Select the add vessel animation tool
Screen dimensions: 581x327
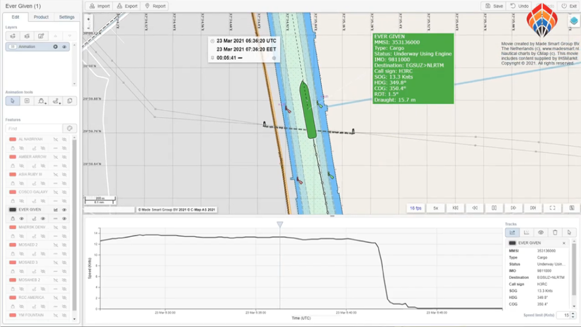[41, 101]
